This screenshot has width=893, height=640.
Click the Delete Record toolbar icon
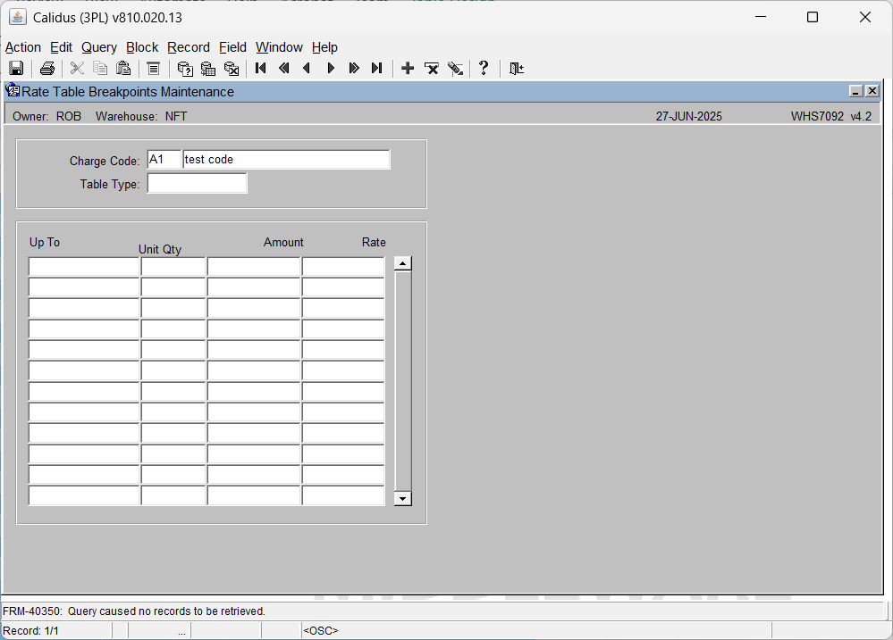coord(431,68)
